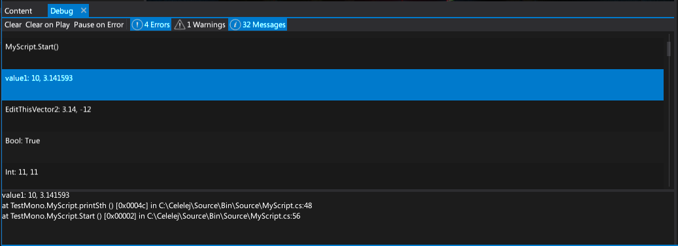Image resolution: width=678 pixels, height=246 pixels.
Task: Select the Bool: True log entry
Action: click(333, 147)
